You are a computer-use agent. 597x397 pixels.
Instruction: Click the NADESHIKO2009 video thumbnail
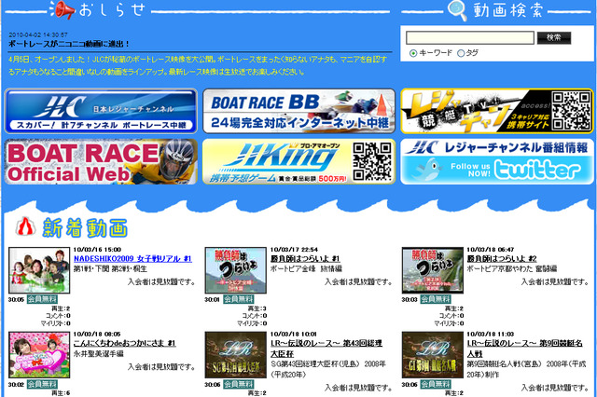[39, 270]
